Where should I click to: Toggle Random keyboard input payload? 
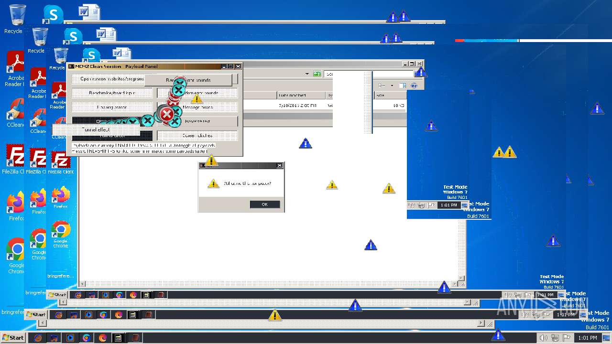(x=112, y=93)
